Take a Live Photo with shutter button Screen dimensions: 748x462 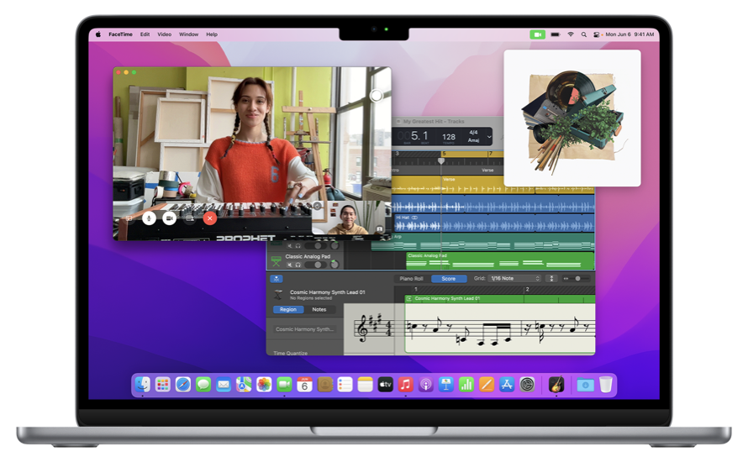[377, 96]
